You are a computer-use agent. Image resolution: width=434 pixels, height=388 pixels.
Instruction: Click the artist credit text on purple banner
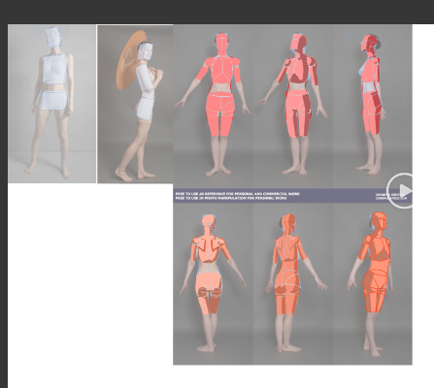point(391,197)
